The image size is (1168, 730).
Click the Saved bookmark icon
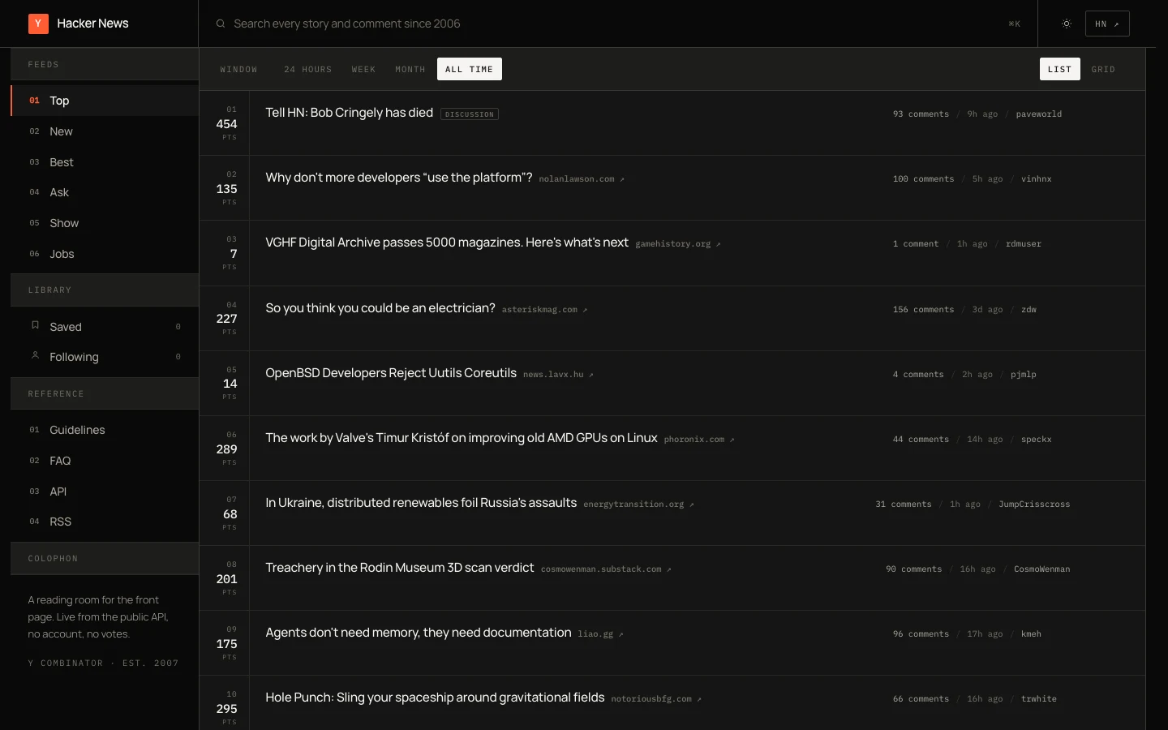coord(35,325)
